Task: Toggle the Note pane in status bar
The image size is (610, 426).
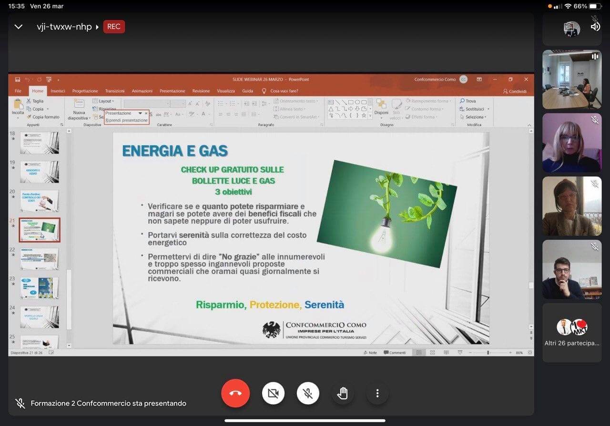Action: 370,353
